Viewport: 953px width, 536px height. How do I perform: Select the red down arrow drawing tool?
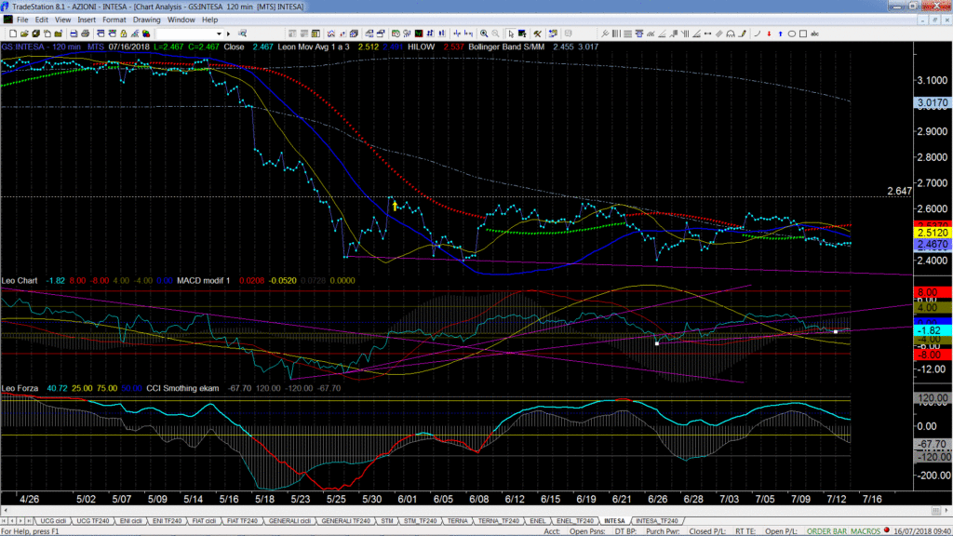click(x=769, y=33)
